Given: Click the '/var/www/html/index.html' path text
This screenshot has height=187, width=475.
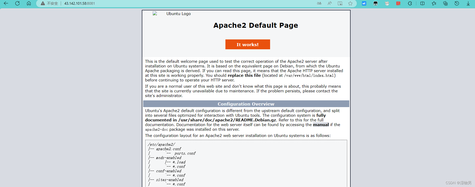Looking at the screenshot, I should click(x=309, y=75).
